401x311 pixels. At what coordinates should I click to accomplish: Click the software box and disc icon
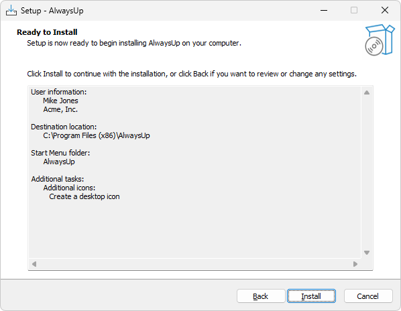[x=380, y=40]
